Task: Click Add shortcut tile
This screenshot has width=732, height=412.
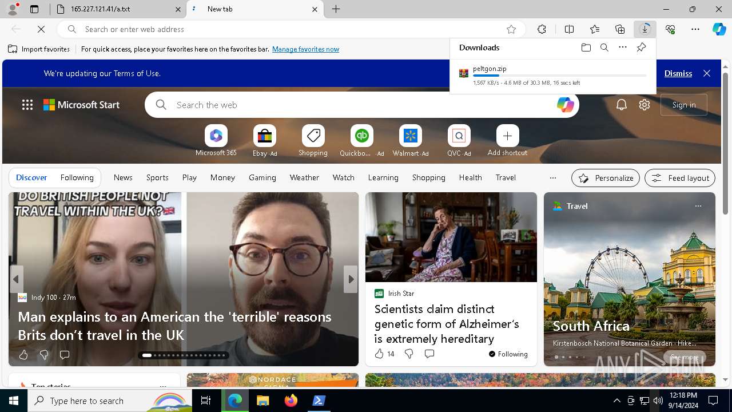Action: (507, 141)
